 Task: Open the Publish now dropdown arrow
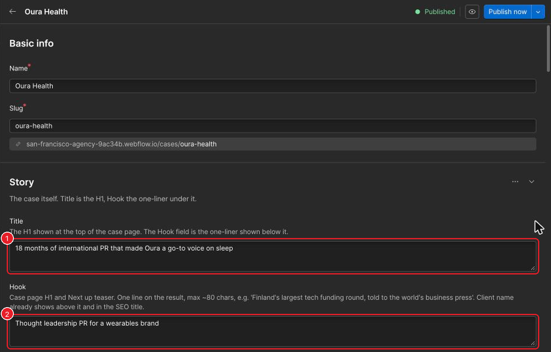pos(538,12)
